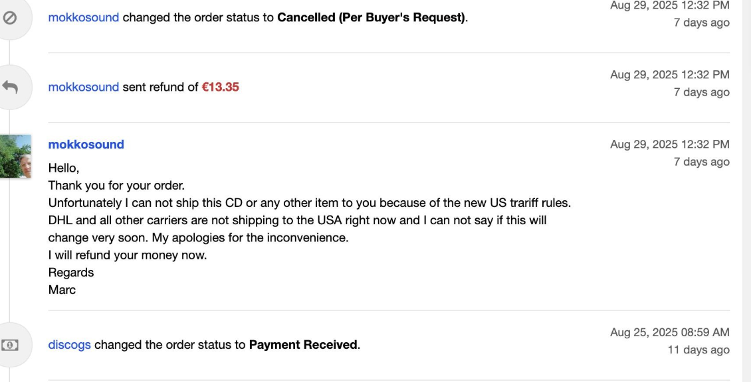Click the bold "Payment Received" status text

(303, 345)
